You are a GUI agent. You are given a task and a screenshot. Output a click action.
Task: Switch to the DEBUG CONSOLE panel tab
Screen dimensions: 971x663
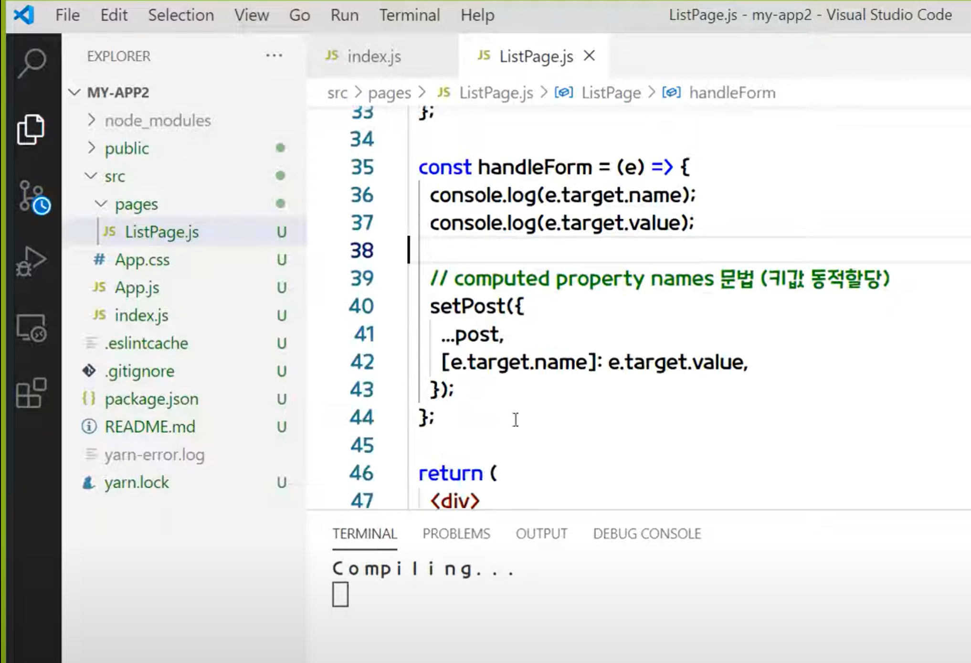(x=647, y=534)
